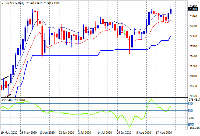This screenshot has height=136, width=200.
Task: Click the 22320 price axis label
Action: click(x=193, y=36)
